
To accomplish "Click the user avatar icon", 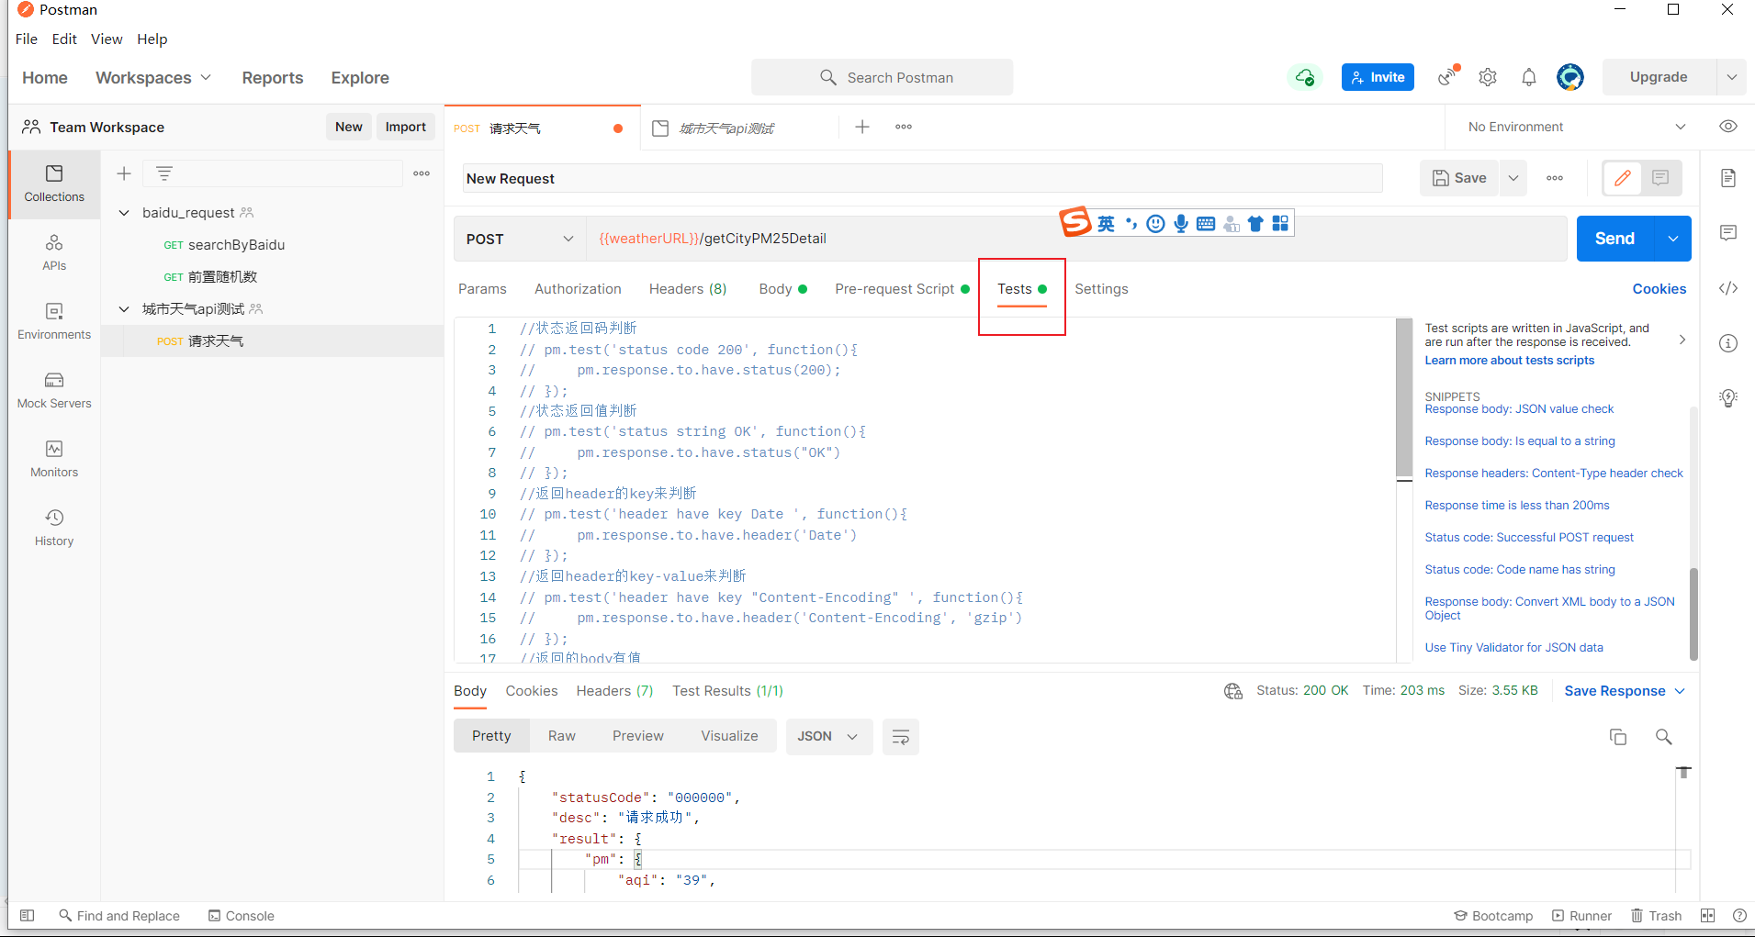I will 1570,77.
